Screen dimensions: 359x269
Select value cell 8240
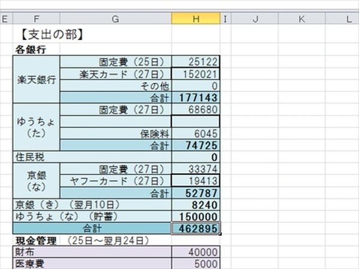(196, 205)
